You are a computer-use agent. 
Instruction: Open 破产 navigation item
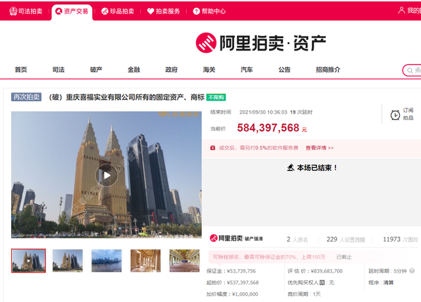pos(96,70)
